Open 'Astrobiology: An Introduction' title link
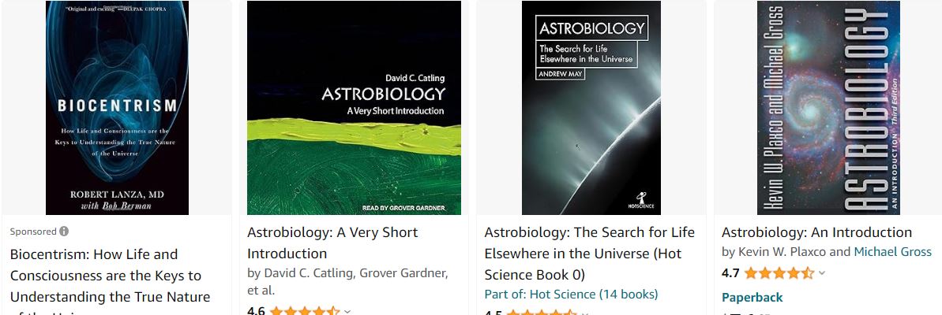The image size is (942, 315). click(x=816, y=232)
